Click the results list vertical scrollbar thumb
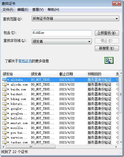 coord(121,94)
